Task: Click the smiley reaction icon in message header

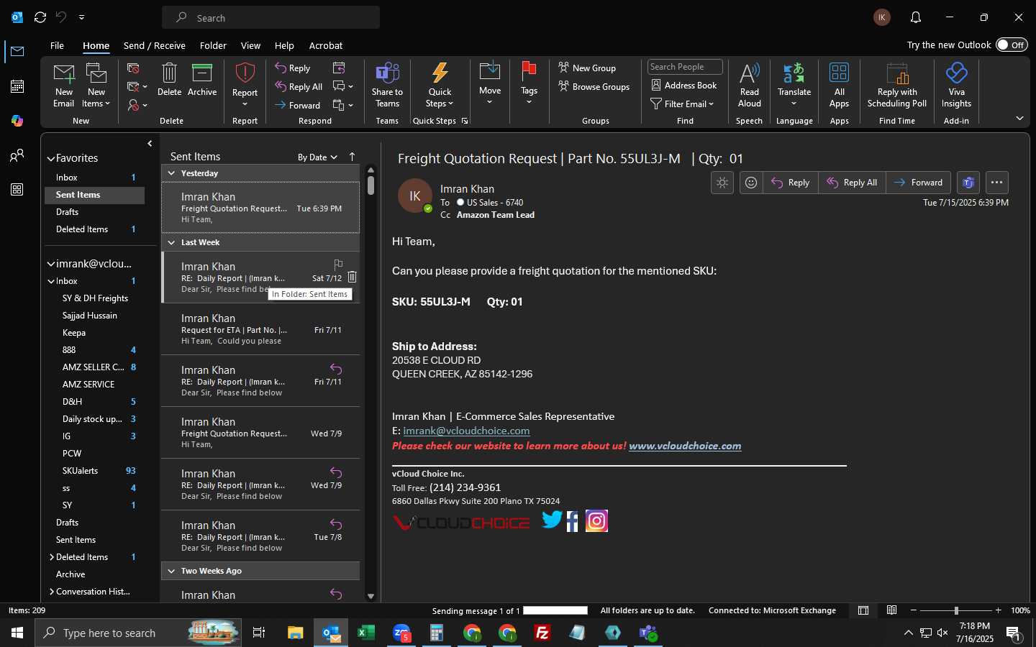Action: [751, 183]
